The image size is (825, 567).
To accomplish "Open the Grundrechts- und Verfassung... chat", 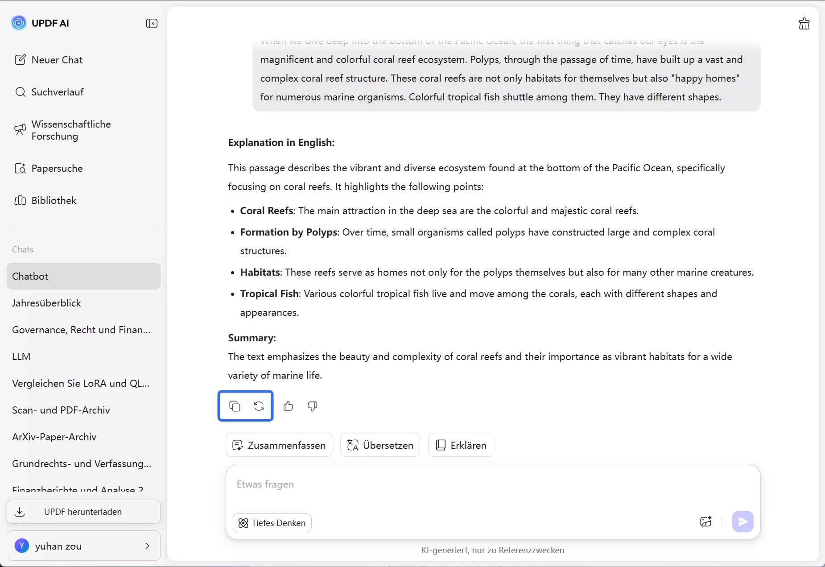I will [x=83, y=464].
